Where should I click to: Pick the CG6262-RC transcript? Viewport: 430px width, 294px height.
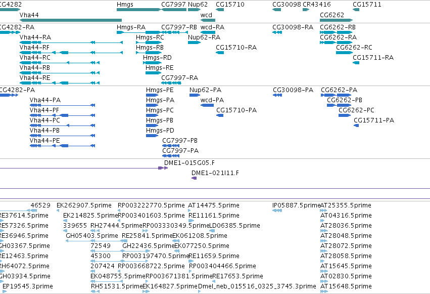(345, 53)
